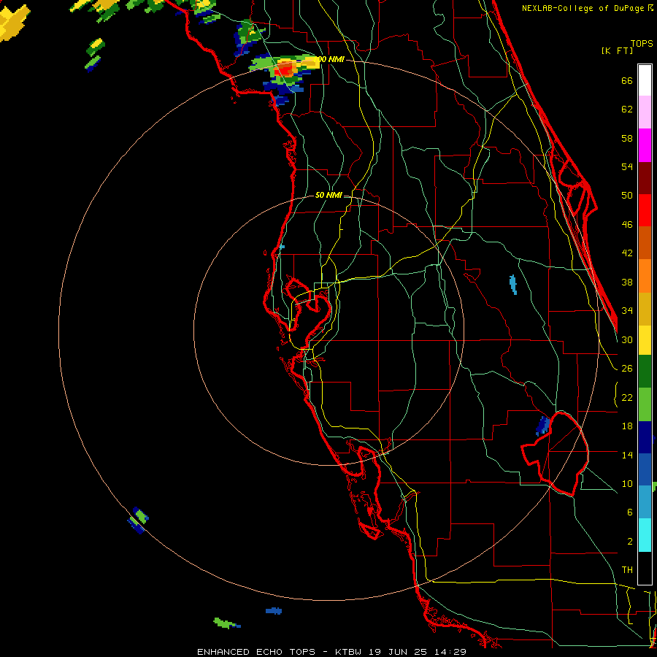Click the TH label on the scale
Image resolution: width=657 pixels, height=657 pixels.
click(627, 570)
